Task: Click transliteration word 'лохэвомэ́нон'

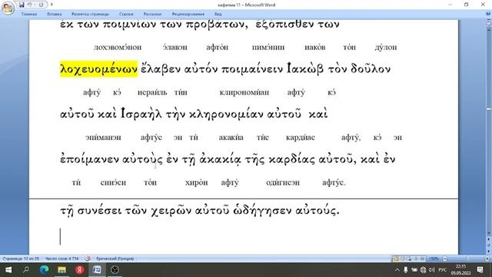Action: coord(118,47)
